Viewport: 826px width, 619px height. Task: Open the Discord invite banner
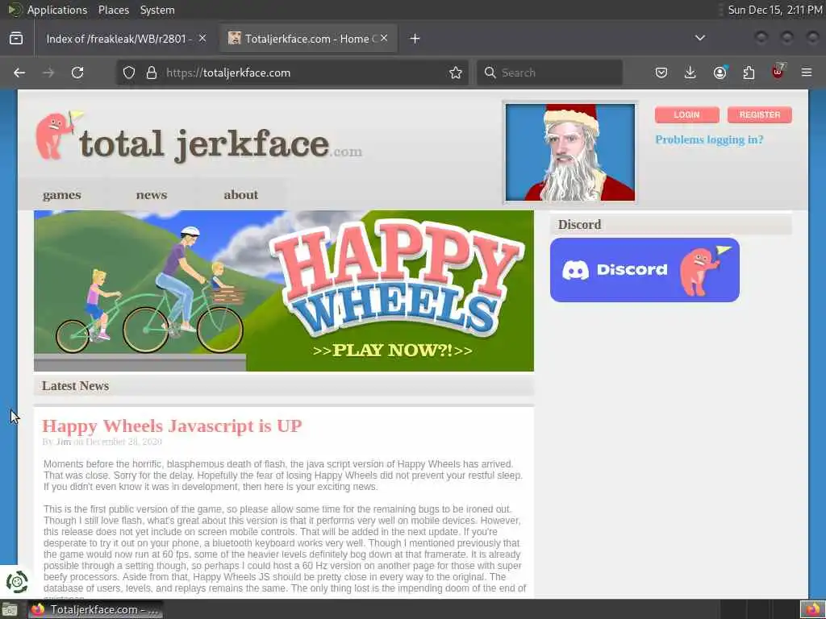[645, 269]
